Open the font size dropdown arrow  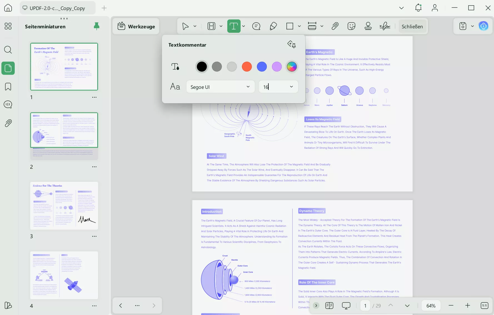click(x=291, y=87)
